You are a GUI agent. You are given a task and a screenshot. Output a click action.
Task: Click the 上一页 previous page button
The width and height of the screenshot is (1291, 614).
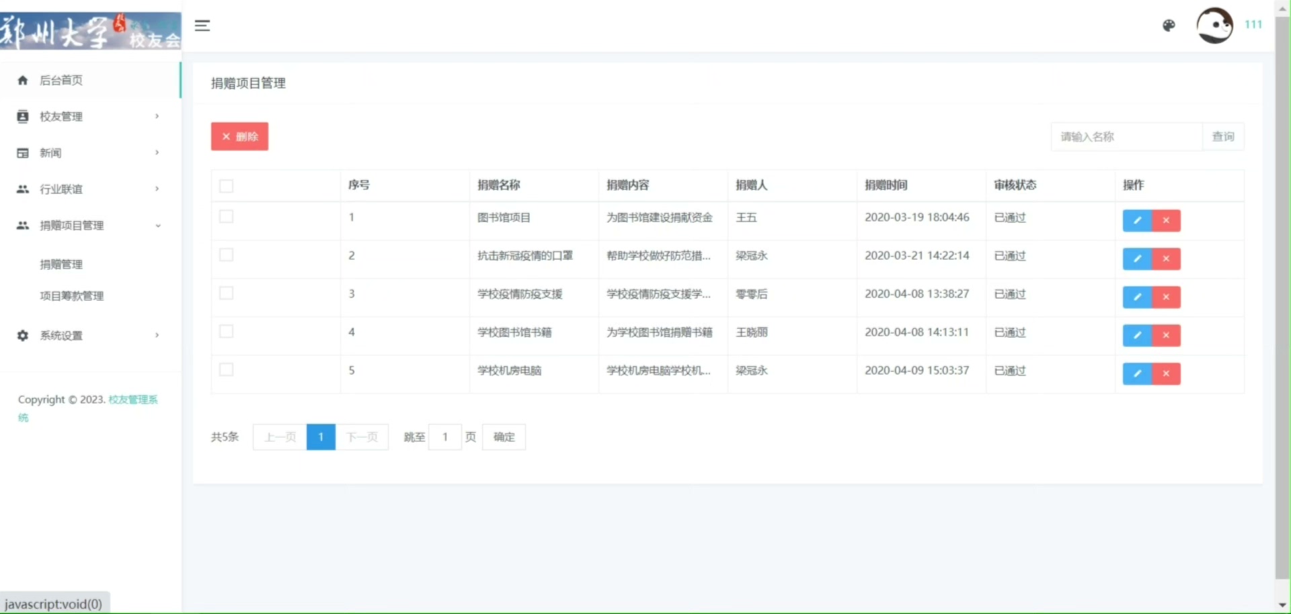coord(280,437)
